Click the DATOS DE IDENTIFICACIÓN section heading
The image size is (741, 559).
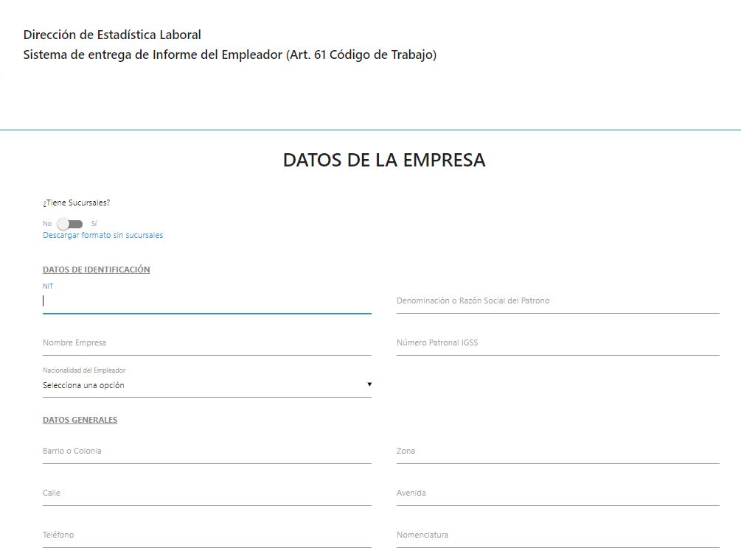[x=96, y=270]
